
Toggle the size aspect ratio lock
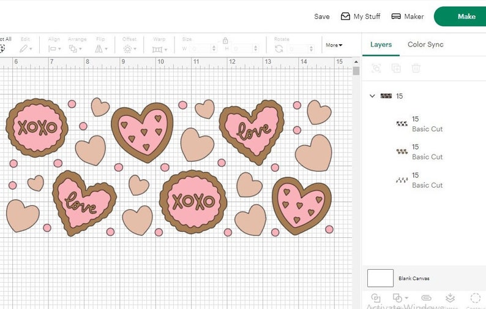225,40
